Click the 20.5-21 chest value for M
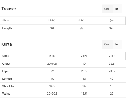128x101 pixels. pyautogui.click(x=52, y=64)
